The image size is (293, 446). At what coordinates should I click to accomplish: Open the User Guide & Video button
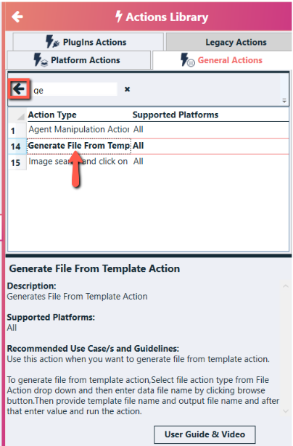pyautogui.click(x=205, y=434)
